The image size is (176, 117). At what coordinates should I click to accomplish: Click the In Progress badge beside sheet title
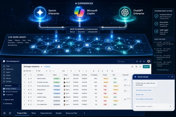(47, 67)
